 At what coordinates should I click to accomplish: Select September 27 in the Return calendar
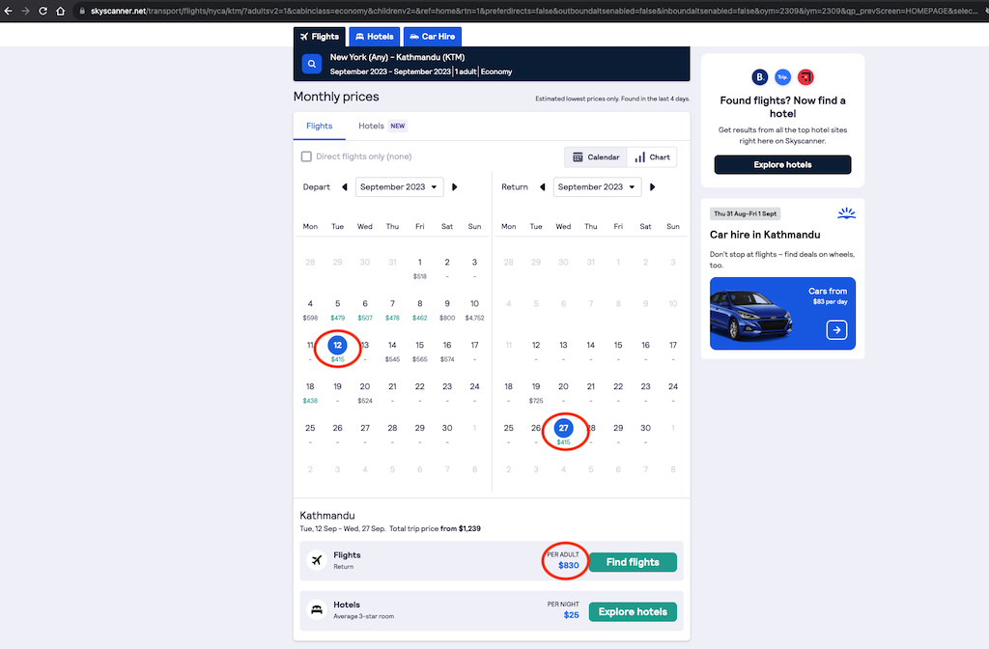tap(563, 428)
